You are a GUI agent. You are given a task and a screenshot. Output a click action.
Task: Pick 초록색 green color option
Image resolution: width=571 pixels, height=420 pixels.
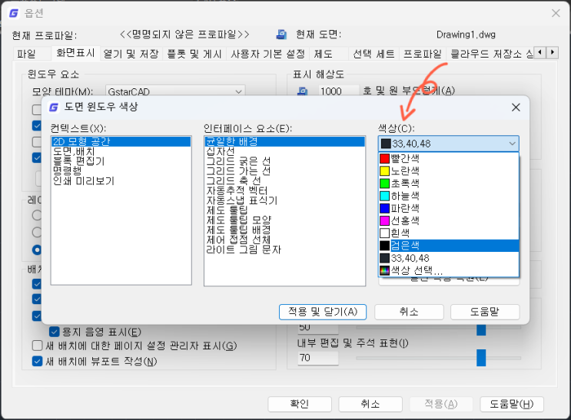click(449, 183)
